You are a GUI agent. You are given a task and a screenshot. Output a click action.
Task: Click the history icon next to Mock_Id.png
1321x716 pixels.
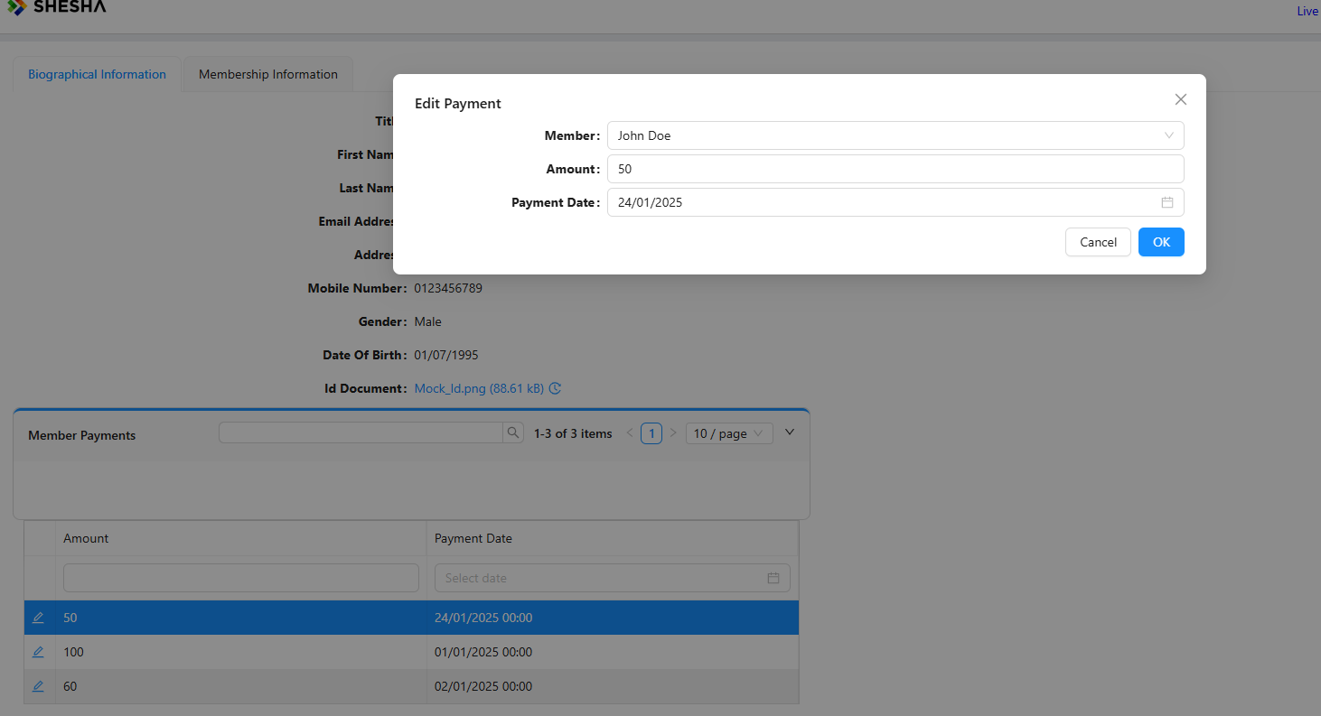tap(556, 388)
